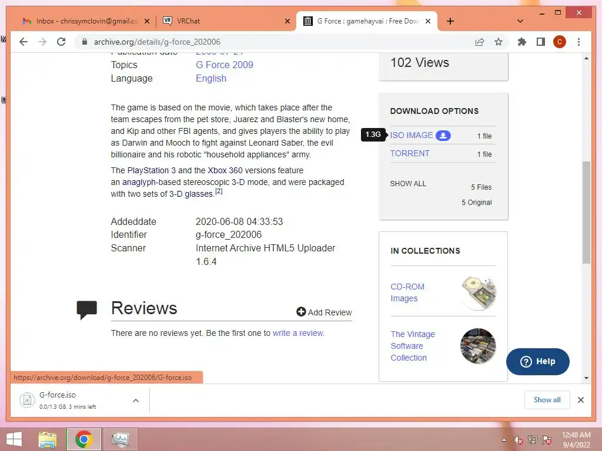Open the Action Center flag icon
Image resolution: width=602 pixels, height=451 pixels.
[x=547, y=440]
